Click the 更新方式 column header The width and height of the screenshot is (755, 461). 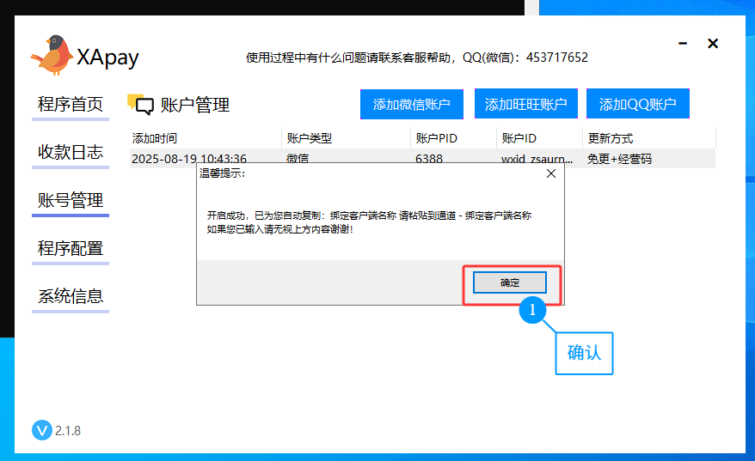(x=611, y=138)
